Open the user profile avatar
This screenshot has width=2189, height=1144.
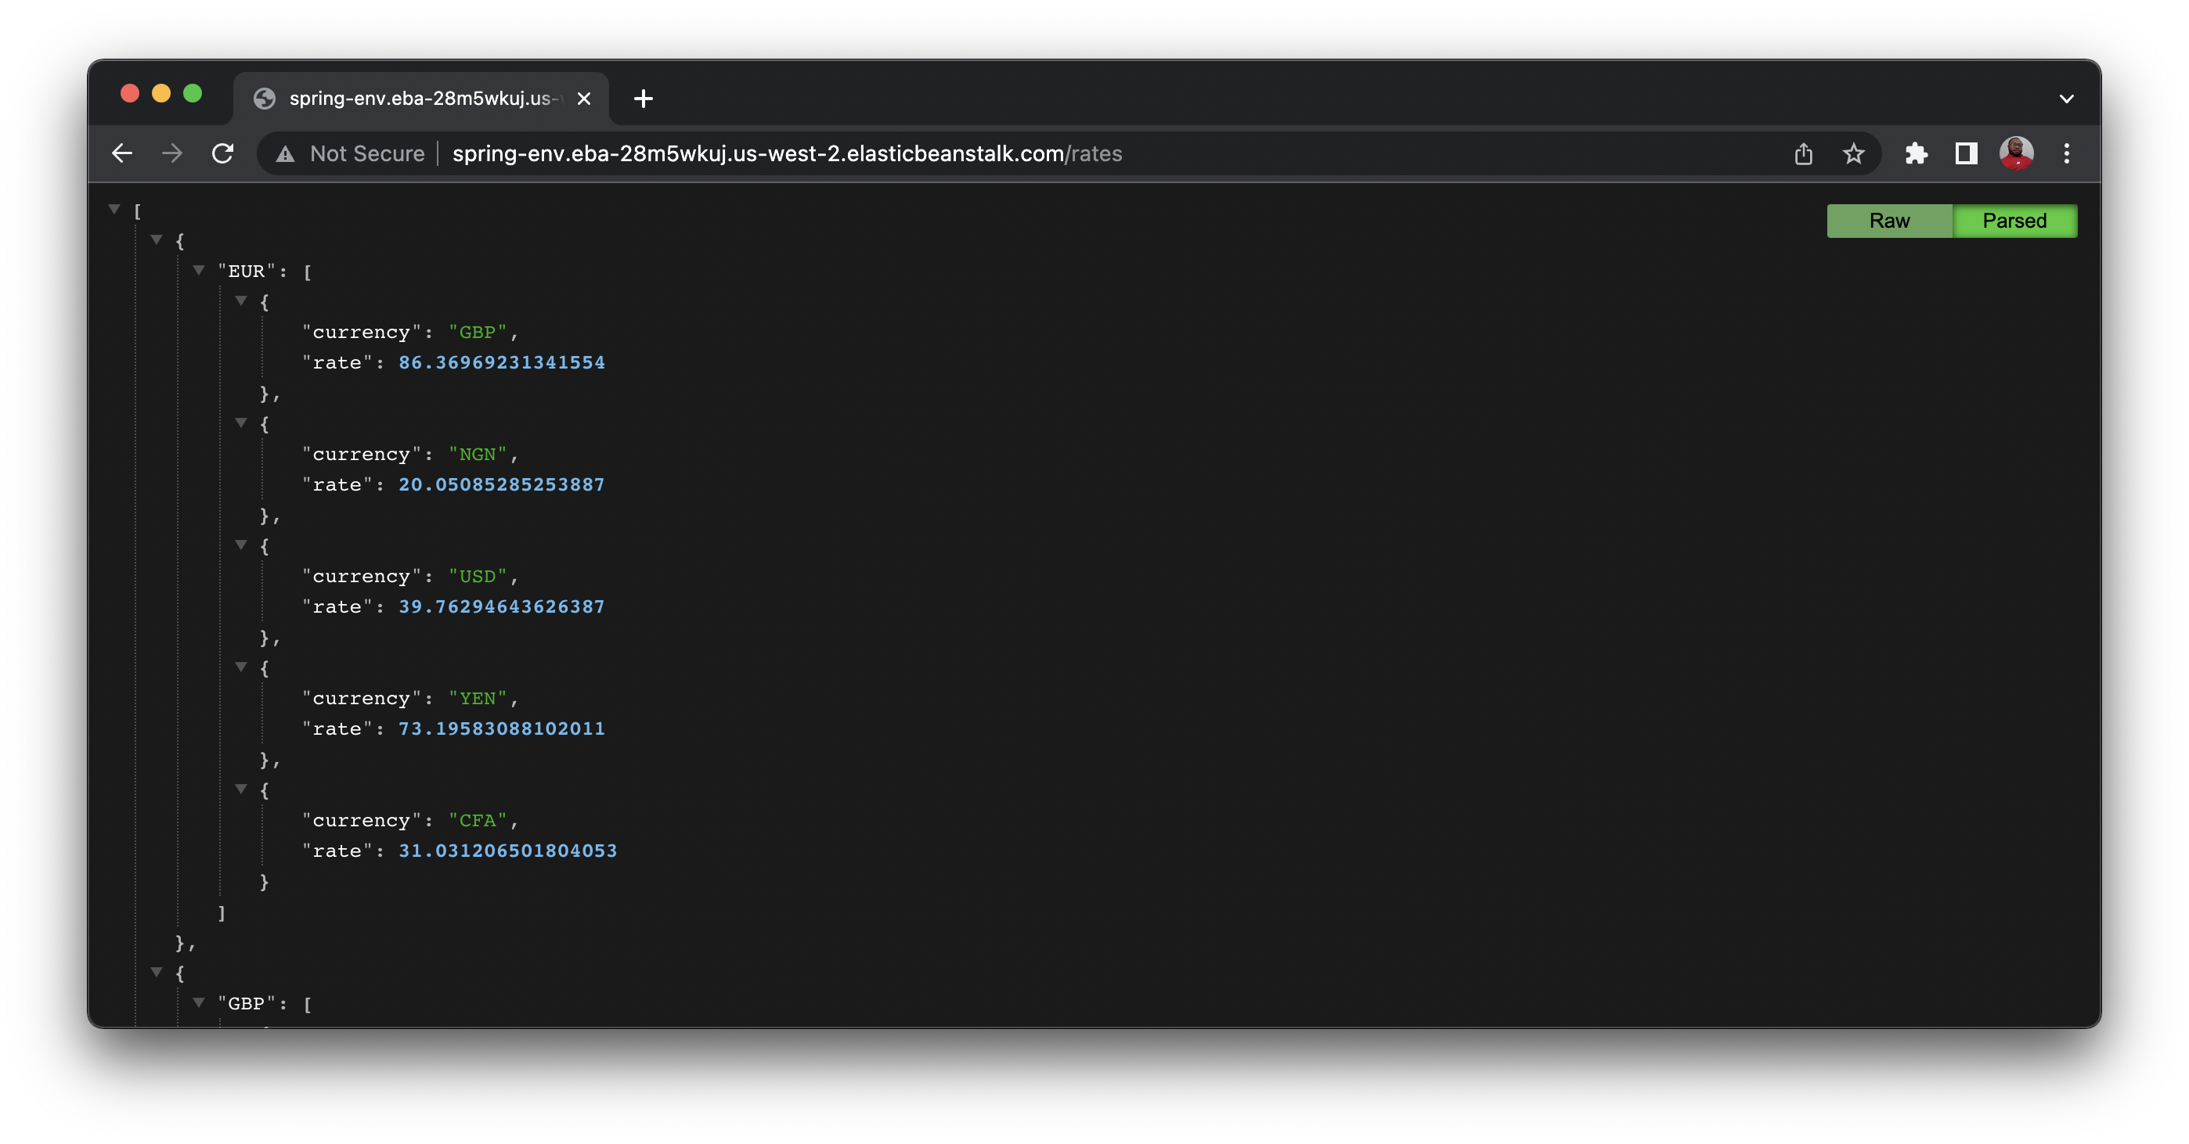[2017, 153]
